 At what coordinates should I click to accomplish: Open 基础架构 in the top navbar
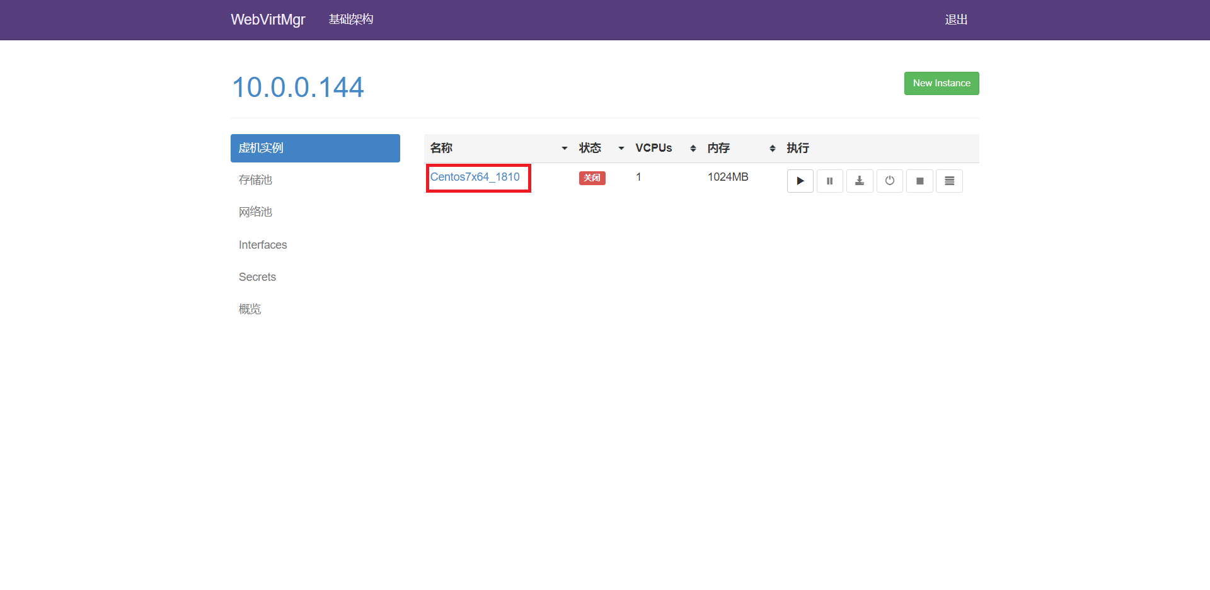351,20
